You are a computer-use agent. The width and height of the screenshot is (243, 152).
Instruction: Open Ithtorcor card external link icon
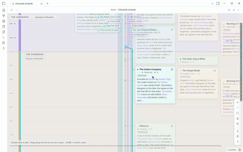(172, 126)
